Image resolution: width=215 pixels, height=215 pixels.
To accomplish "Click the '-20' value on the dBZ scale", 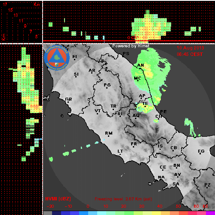I will pos(50,206).
